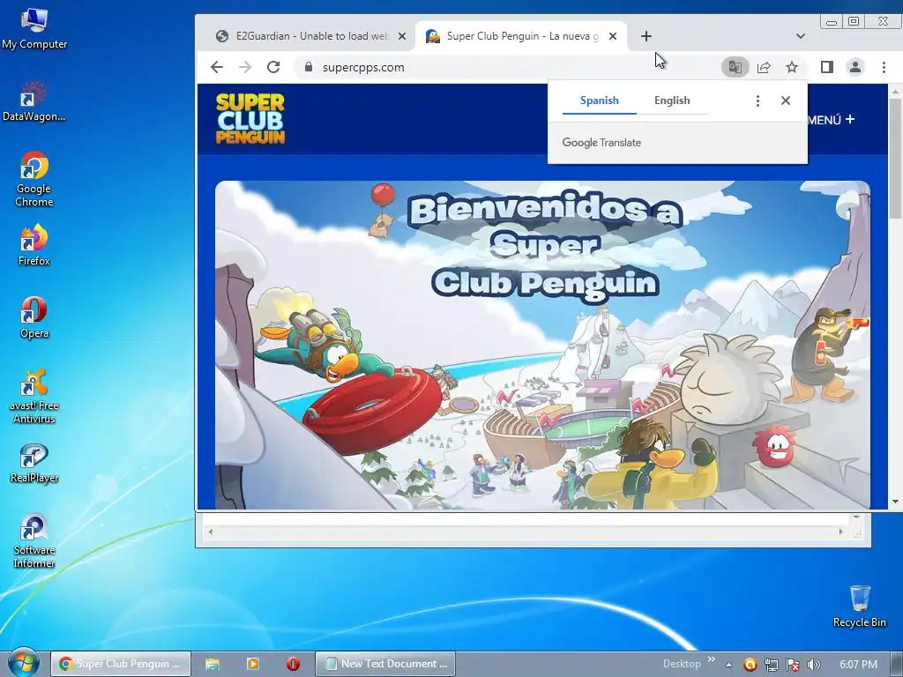Open the Google Translate icon in address bar

735,67
